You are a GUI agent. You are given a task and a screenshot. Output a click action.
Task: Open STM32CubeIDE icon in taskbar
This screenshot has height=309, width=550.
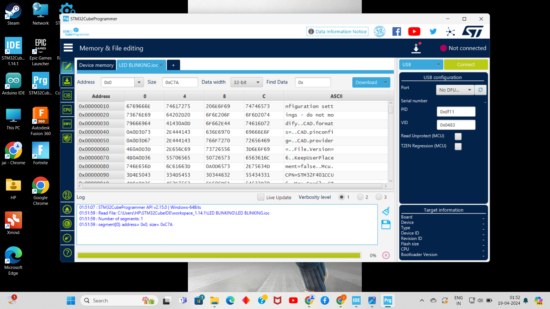tap(356, 300)
